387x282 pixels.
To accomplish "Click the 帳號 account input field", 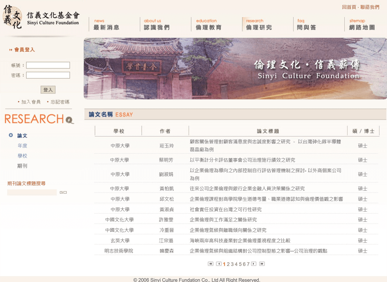I will click(48, 65).
